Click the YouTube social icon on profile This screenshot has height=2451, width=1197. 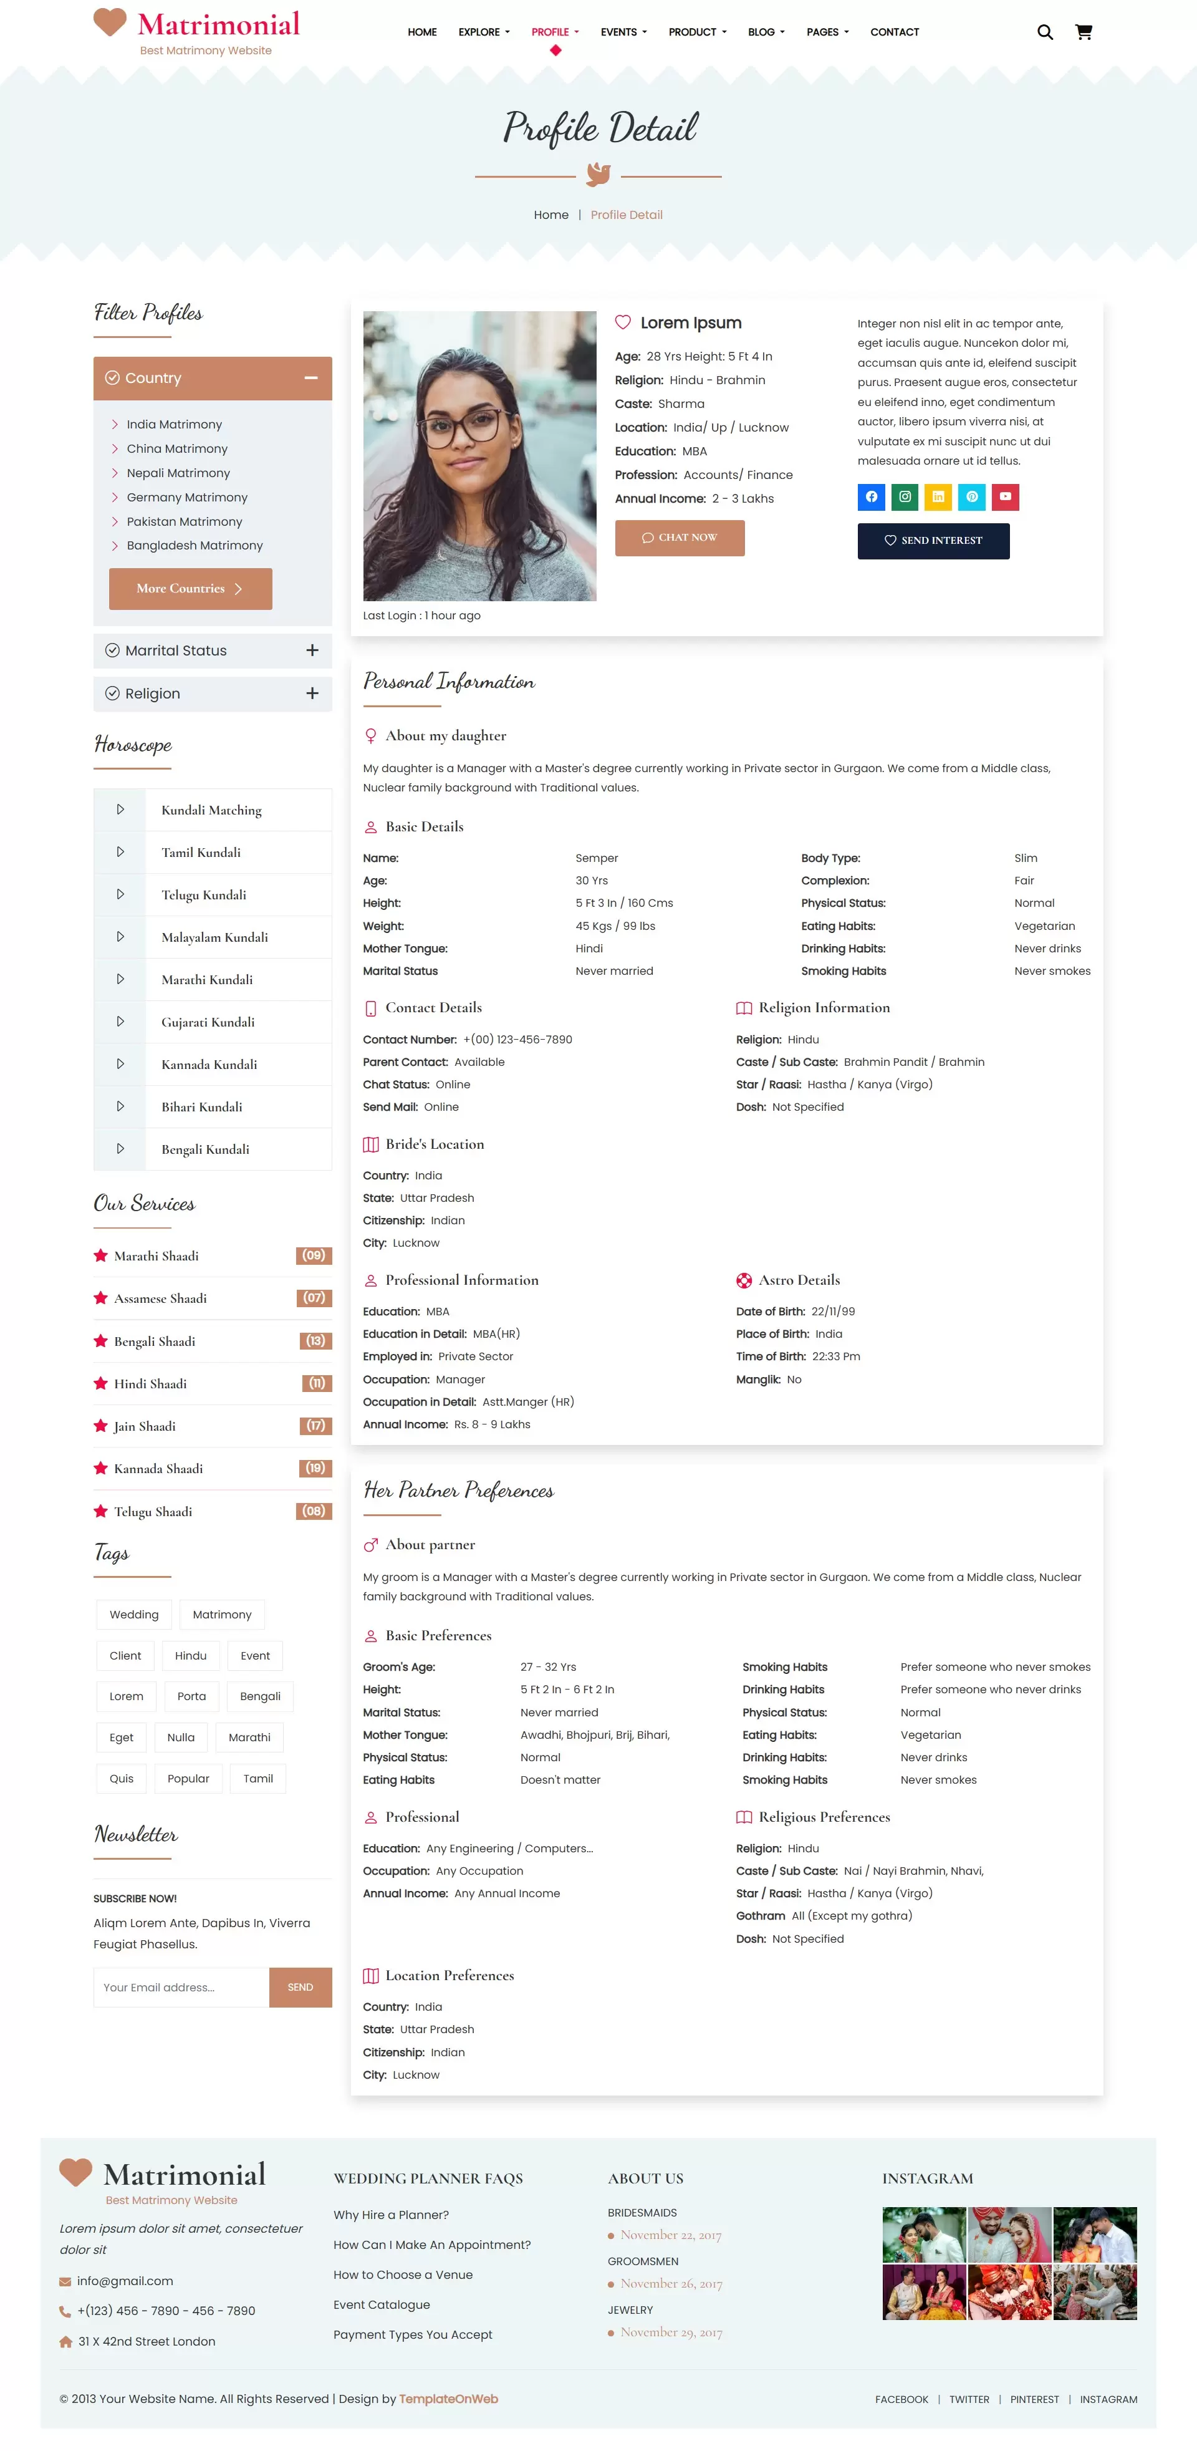[1005, 496]
